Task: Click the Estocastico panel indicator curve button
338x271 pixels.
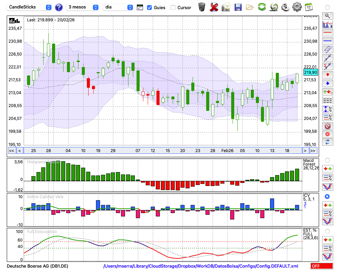Action: [x=328, y=256]
